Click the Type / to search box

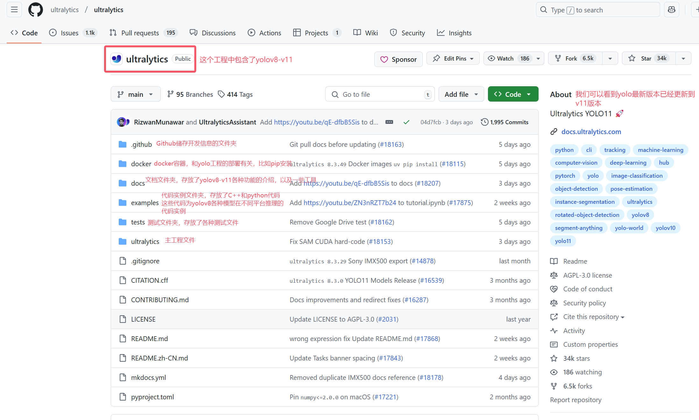coord(598,10)
